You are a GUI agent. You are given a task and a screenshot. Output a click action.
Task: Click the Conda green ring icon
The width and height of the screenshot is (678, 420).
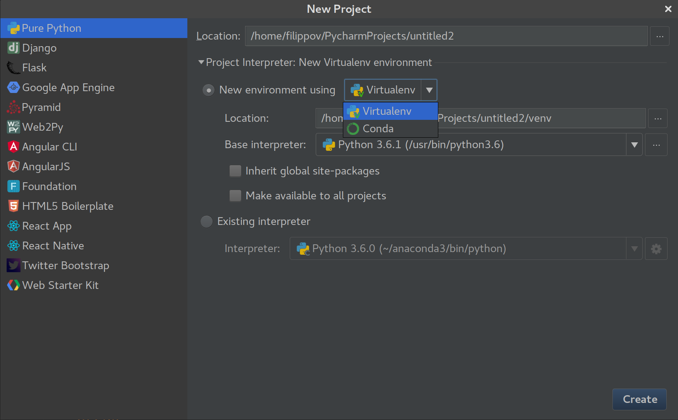click(x=353, y=129)
